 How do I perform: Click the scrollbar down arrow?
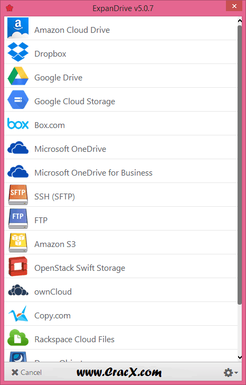(x=240, y=357)
